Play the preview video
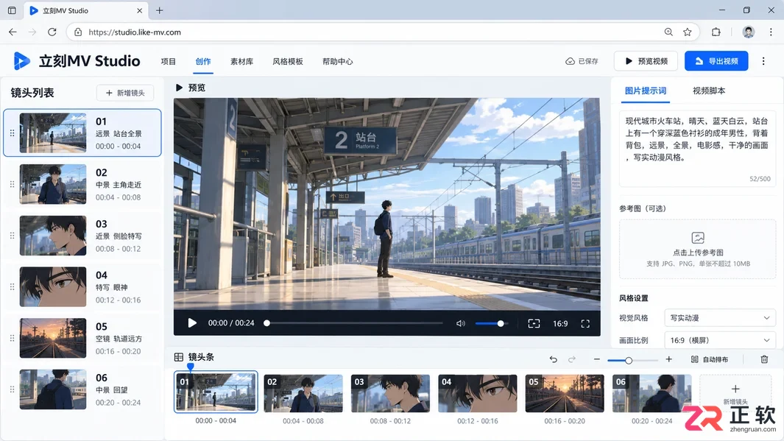The width and height of the screenshot is (784, 441). 192,323
